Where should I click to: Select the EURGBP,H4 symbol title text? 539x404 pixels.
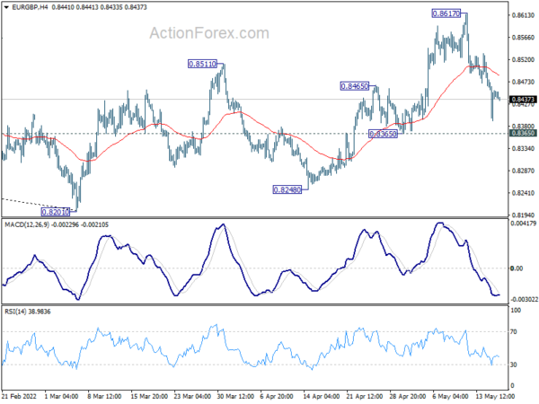(30, 7)
